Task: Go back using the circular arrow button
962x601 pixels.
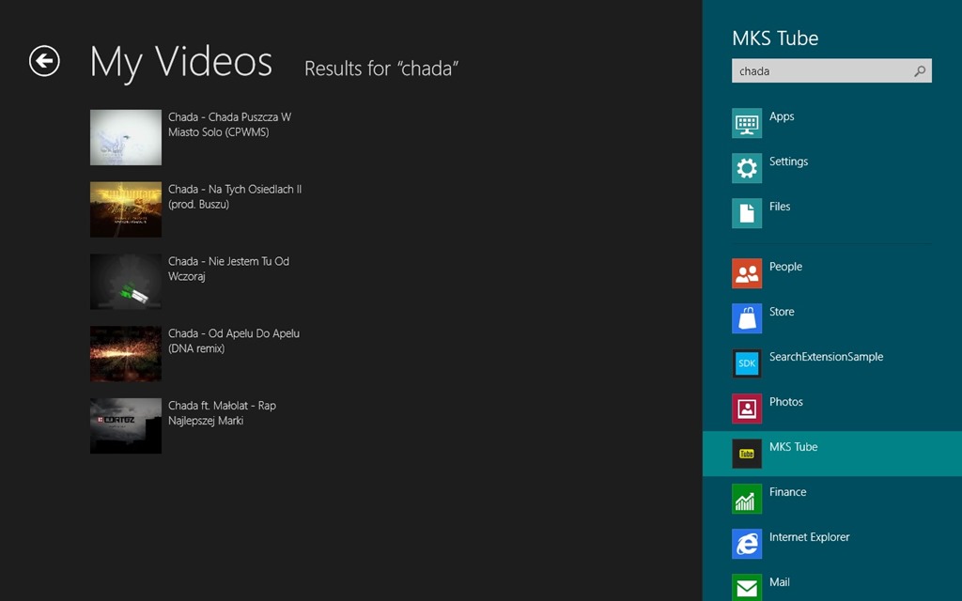Action: click(x=44, y=61)
